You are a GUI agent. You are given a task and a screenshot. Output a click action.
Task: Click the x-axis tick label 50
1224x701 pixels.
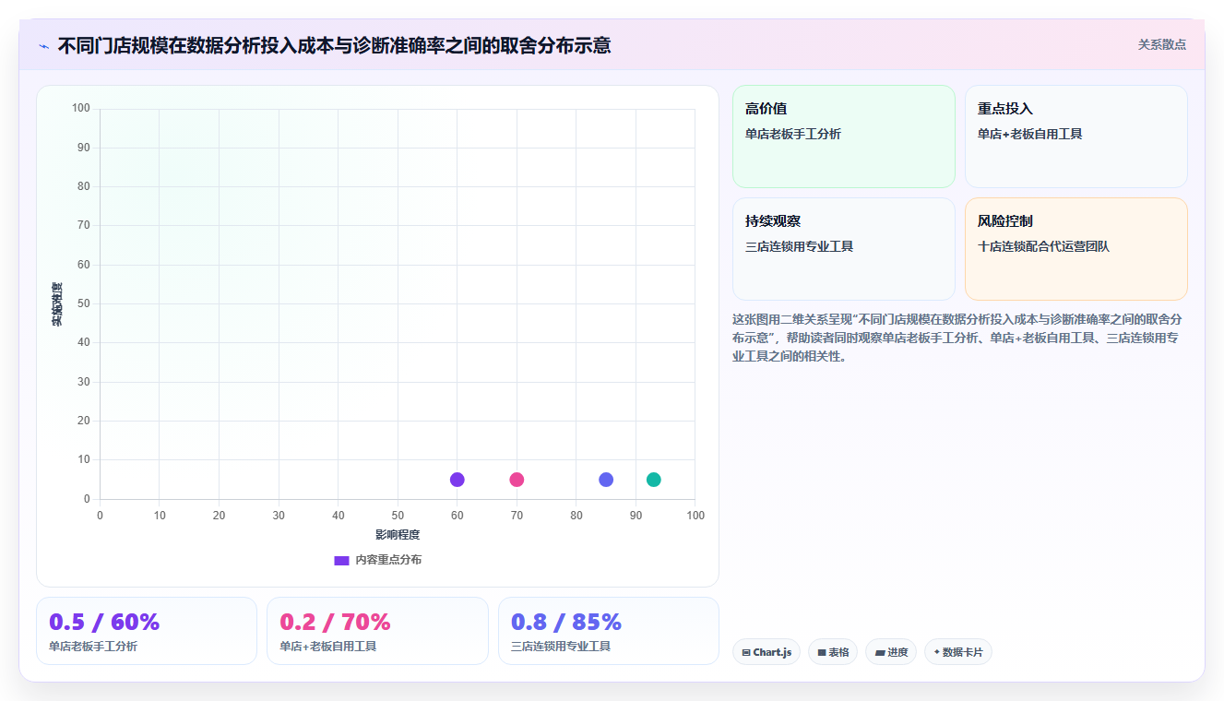pos(398,516)
